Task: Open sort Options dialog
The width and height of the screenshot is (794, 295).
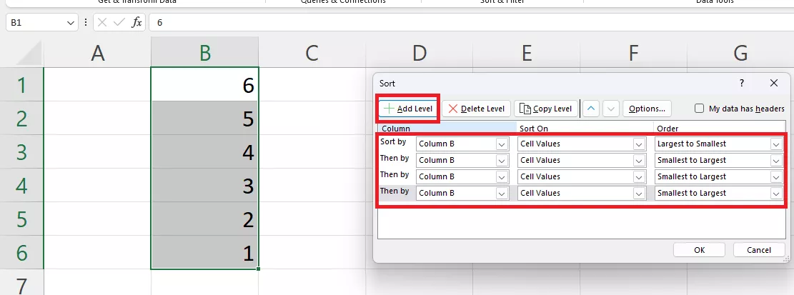Action: point(647,109)
